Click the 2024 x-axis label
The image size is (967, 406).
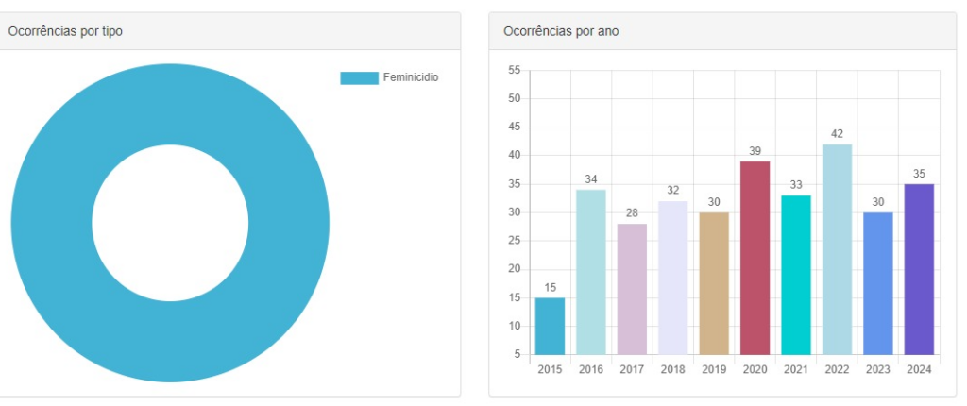[919, 369]
